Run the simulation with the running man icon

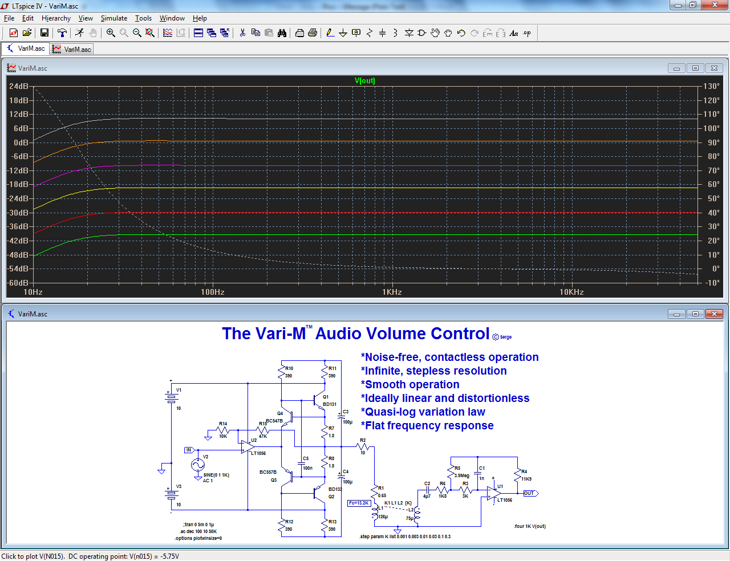[x=79, y=33]
